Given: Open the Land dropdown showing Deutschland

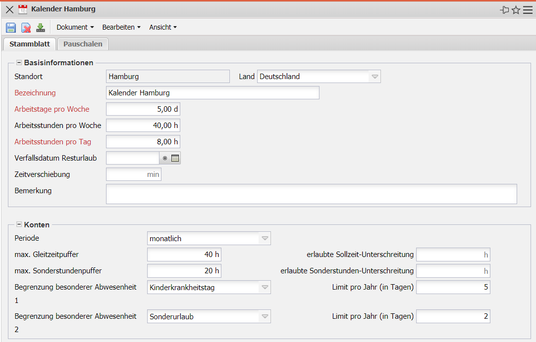Looking at the screenshot, I should (x=375, y=77).
